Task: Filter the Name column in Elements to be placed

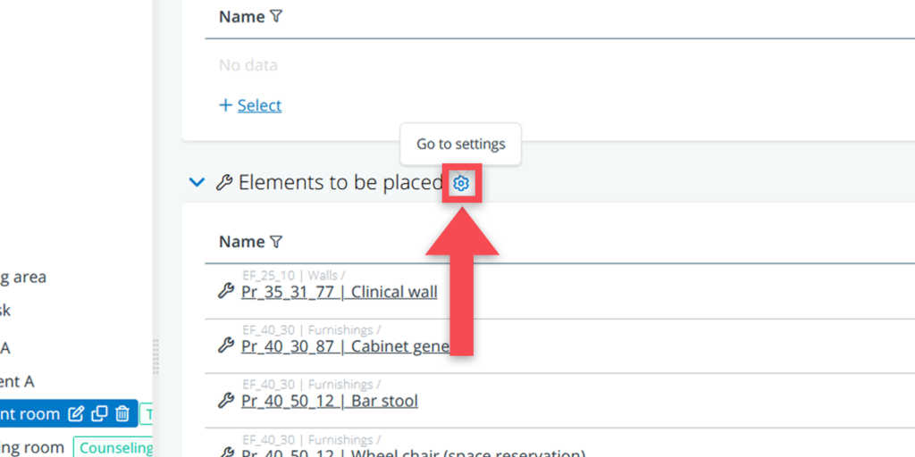Action: (x=276, y=242)
